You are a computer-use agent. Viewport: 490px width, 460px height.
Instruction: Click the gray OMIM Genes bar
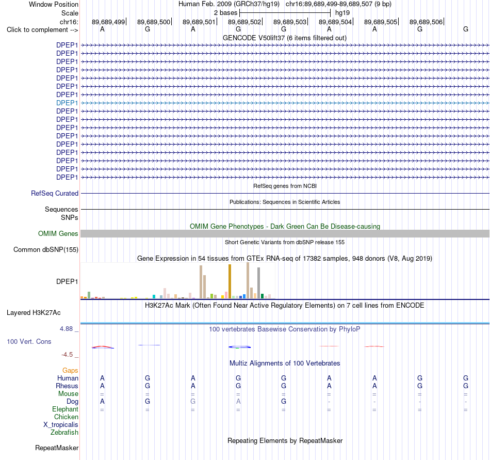[x=285, y=233]
